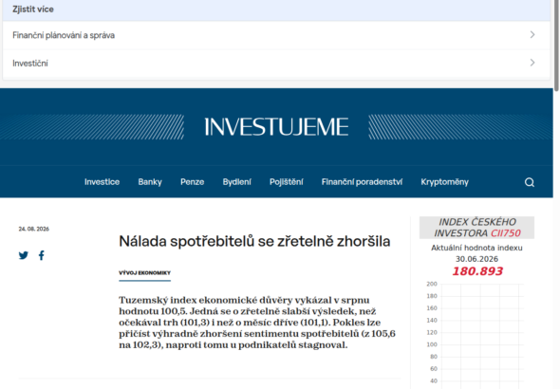Viewport: 560px width, 389px height.
Task: Click the index value 180.893
Action: click(x=477, y=271)
